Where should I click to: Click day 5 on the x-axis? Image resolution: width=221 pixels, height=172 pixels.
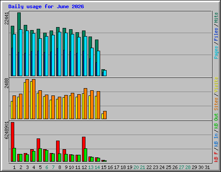point(40,167)
